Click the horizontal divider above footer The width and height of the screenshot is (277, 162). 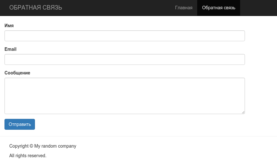[x=138, y=136]
